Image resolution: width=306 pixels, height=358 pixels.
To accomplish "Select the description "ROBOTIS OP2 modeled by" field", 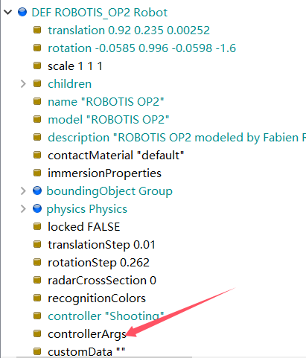I will pos(176,138).
